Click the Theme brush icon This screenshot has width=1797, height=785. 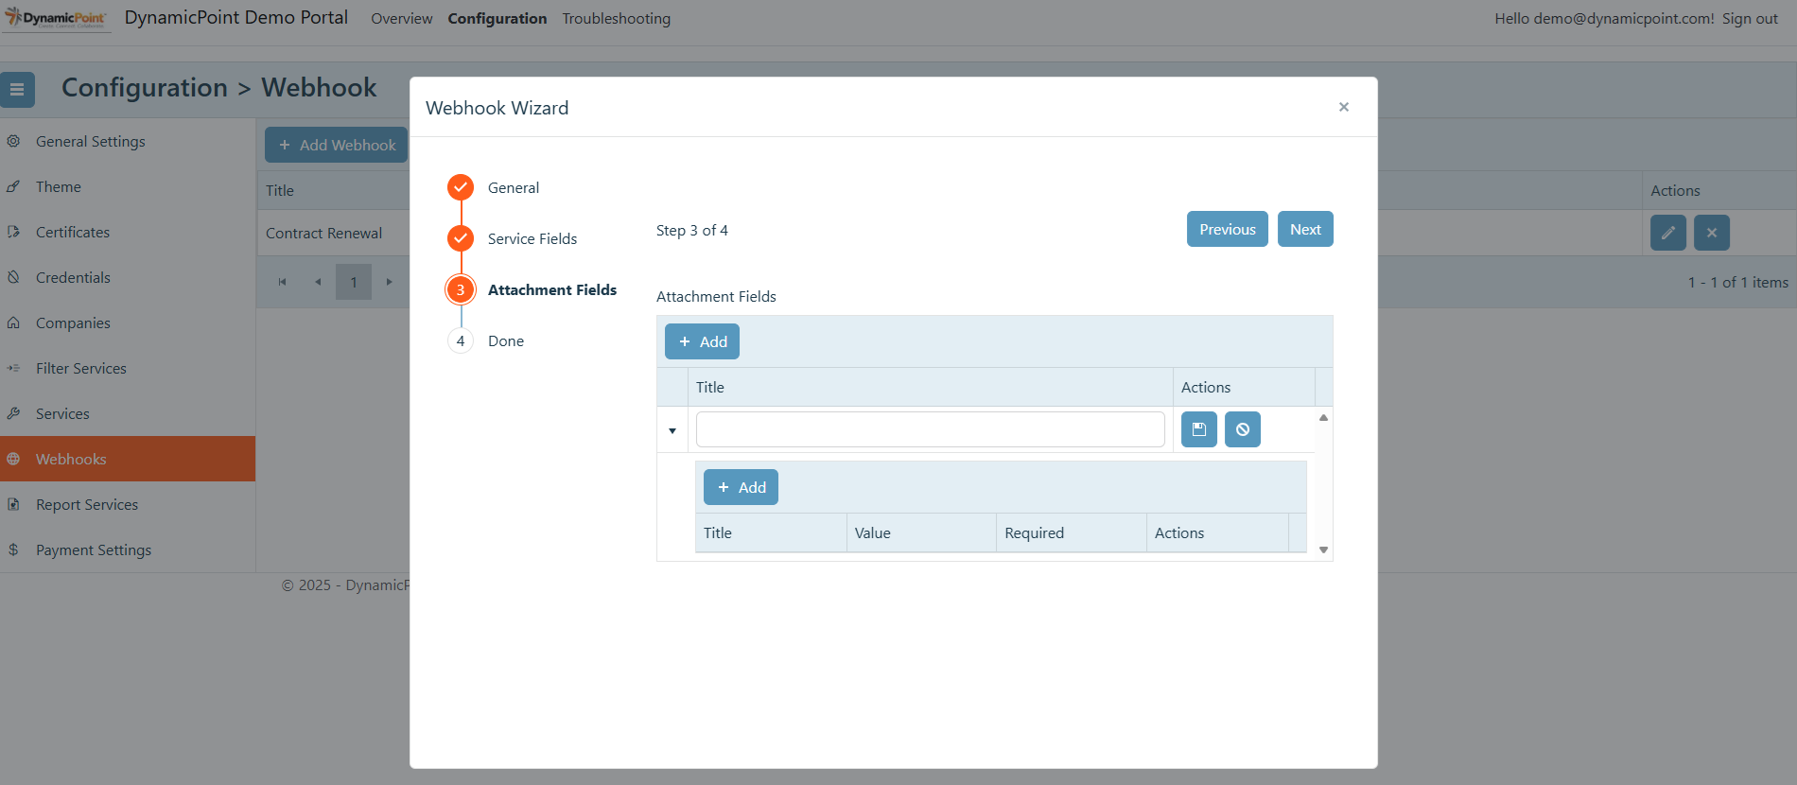(x=13, y=186)
